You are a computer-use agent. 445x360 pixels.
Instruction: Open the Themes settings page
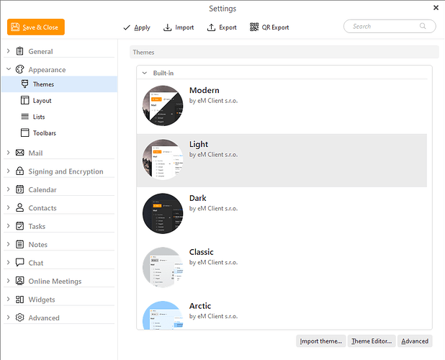[x=59, y=84]
